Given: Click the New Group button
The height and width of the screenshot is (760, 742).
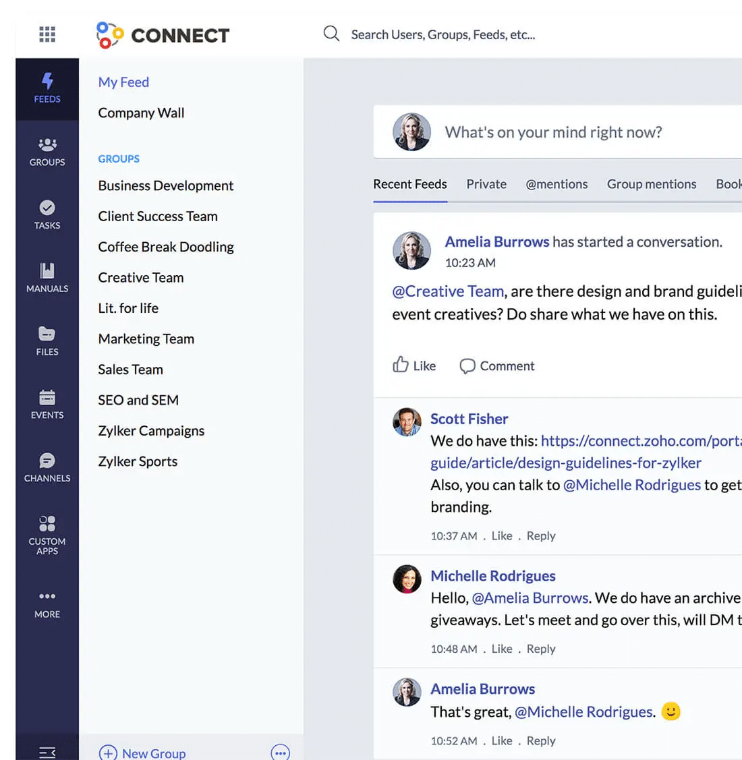Looking at the screenshot, I should click(x=143, y=753).
